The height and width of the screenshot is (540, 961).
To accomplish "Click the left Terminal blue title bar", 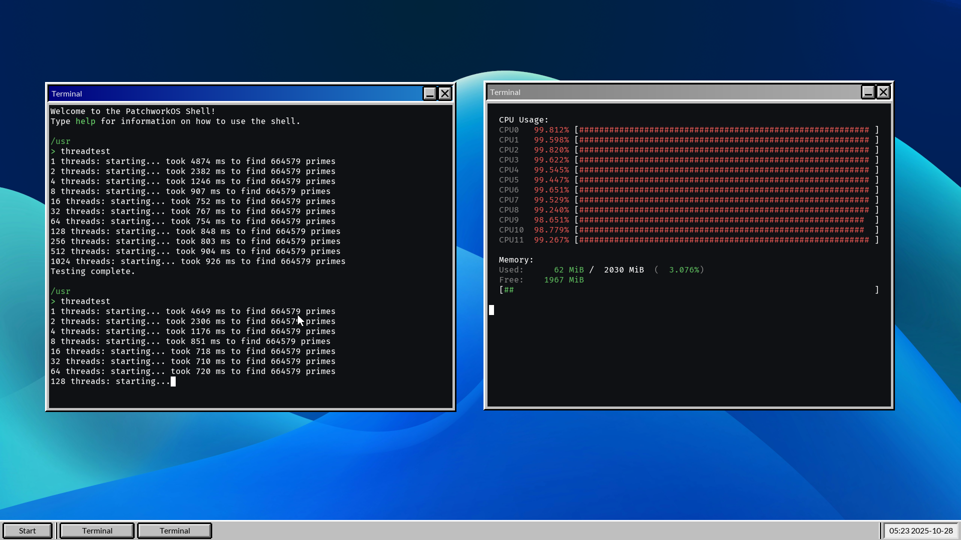I will 235,93.
